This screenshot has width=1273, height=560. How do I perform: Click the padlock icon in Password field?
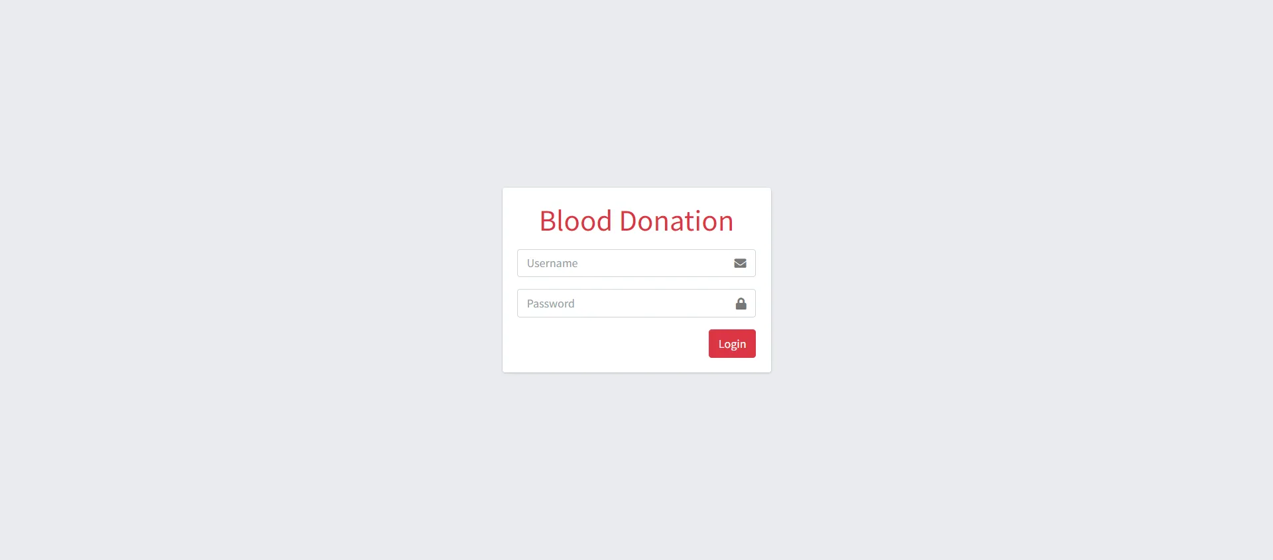point(741,304)
